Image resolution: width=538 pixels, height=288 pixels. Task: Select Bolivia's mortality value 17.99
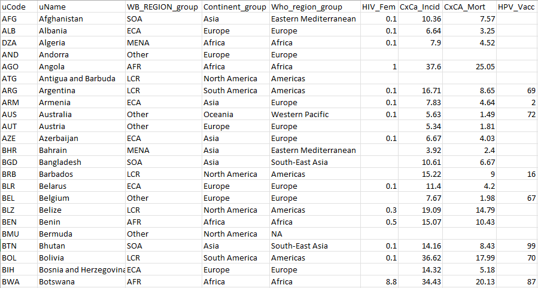click(x=469, y=258)
